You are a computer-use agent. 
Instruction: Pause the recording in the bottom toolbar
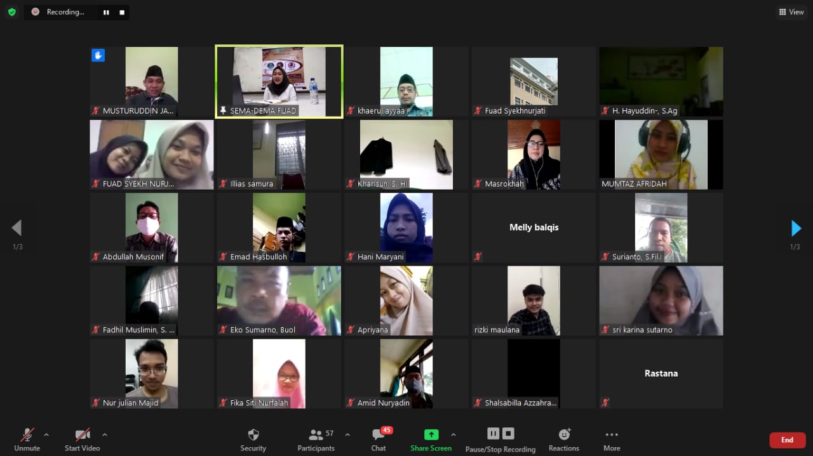point(493,434)
